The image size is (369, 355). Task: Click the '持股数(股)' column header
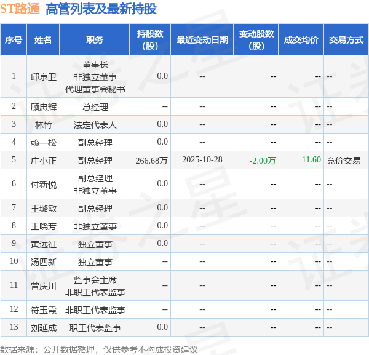point(150,40)
